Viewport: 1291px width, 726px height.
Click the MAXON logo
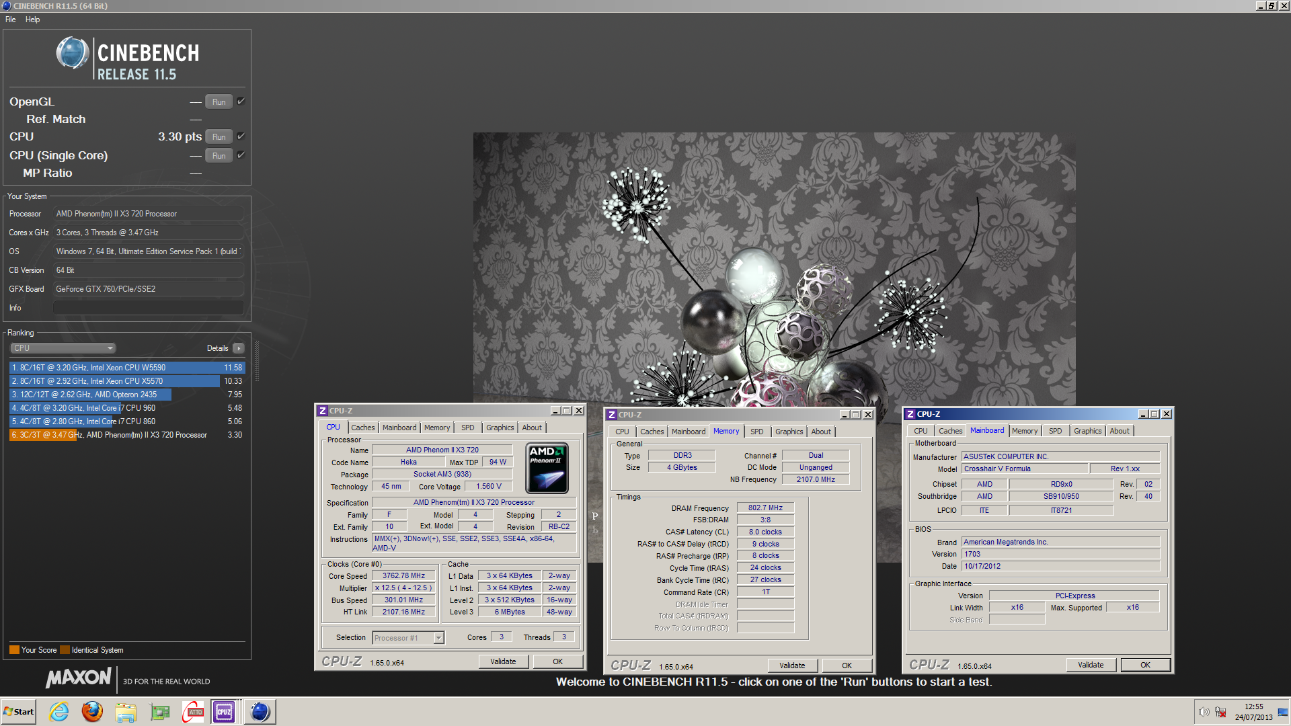point(79,678)
